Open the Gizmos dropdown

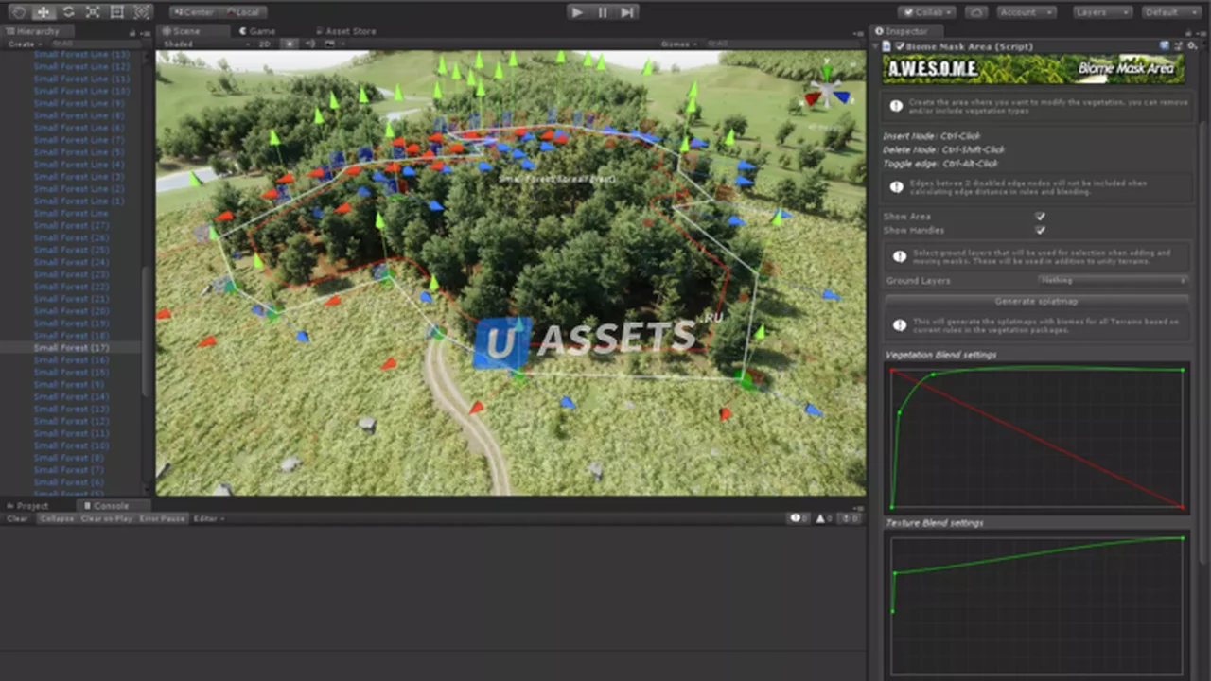[679, 44]
